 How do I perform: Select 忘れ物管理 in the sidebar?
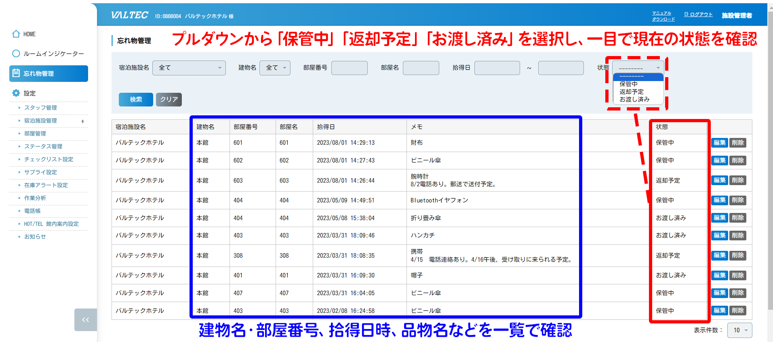[x=48, y=73]
